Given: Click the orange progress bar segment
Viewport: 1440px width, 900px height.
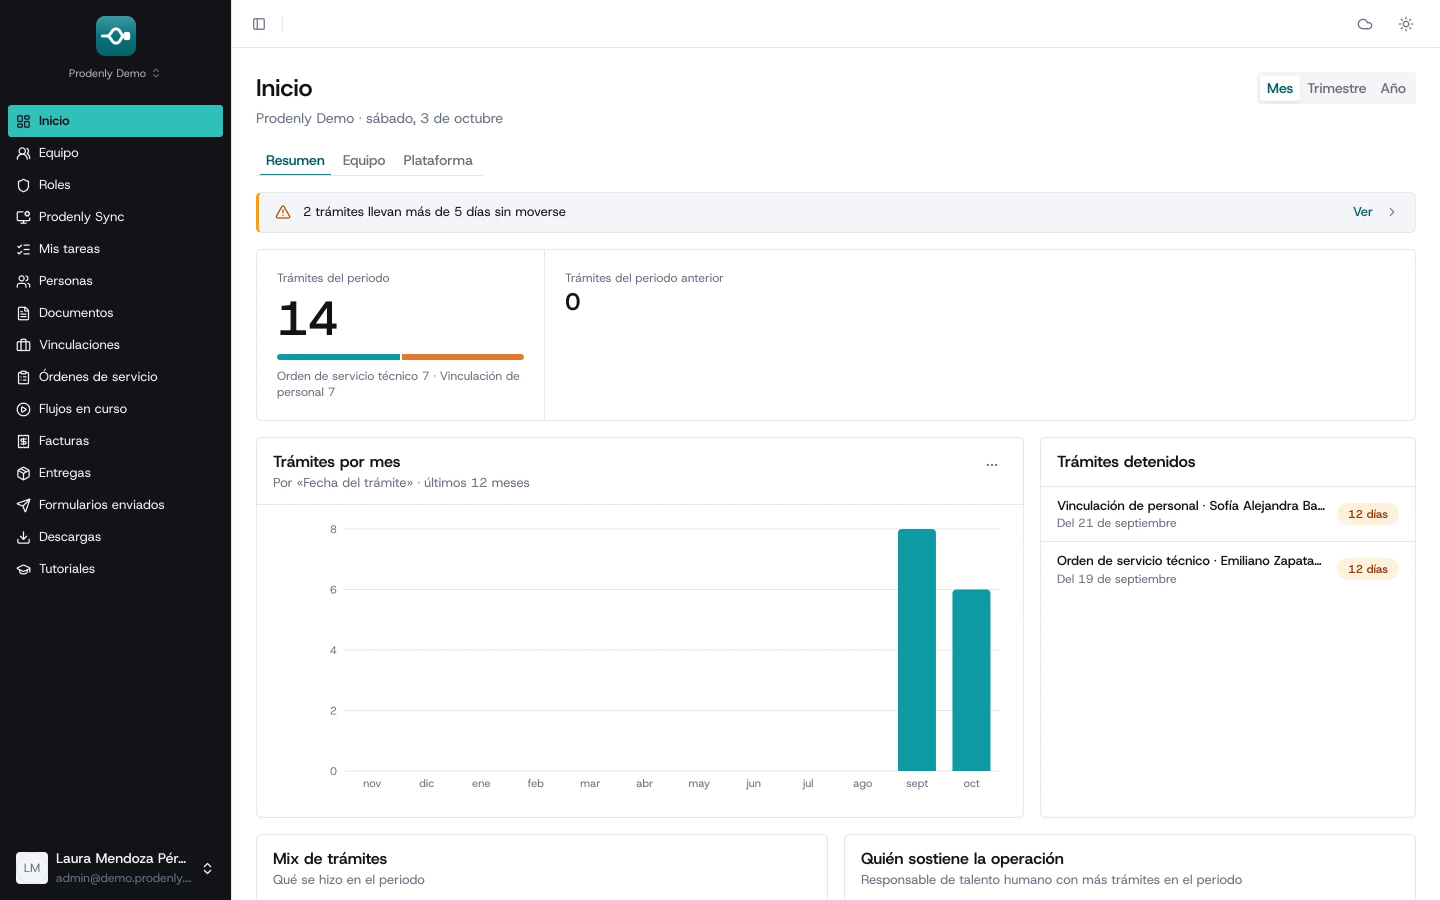Looking at the screenshot, I should (462, 357).
